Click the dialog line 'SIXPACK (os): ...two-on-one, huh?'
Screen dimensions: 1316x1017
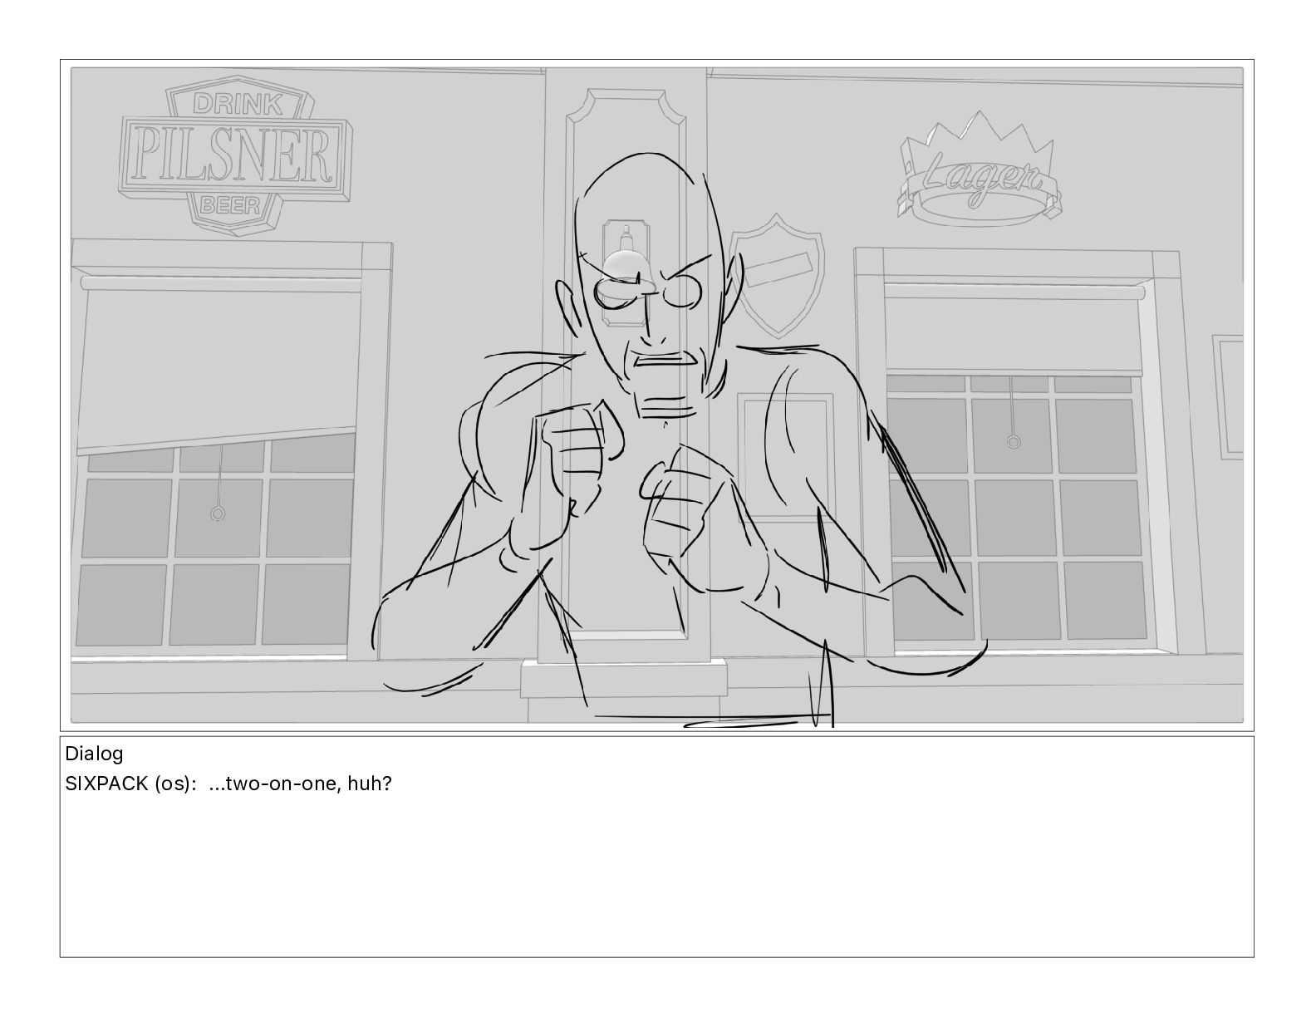pyautogui.click(x=228, y=784)
